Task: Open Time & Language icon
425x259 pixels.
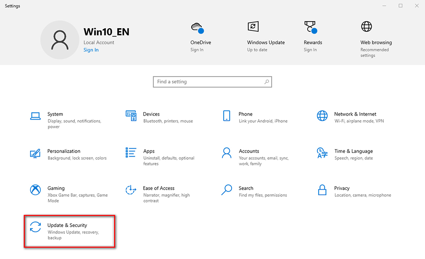Action: [x=322, y=153]
